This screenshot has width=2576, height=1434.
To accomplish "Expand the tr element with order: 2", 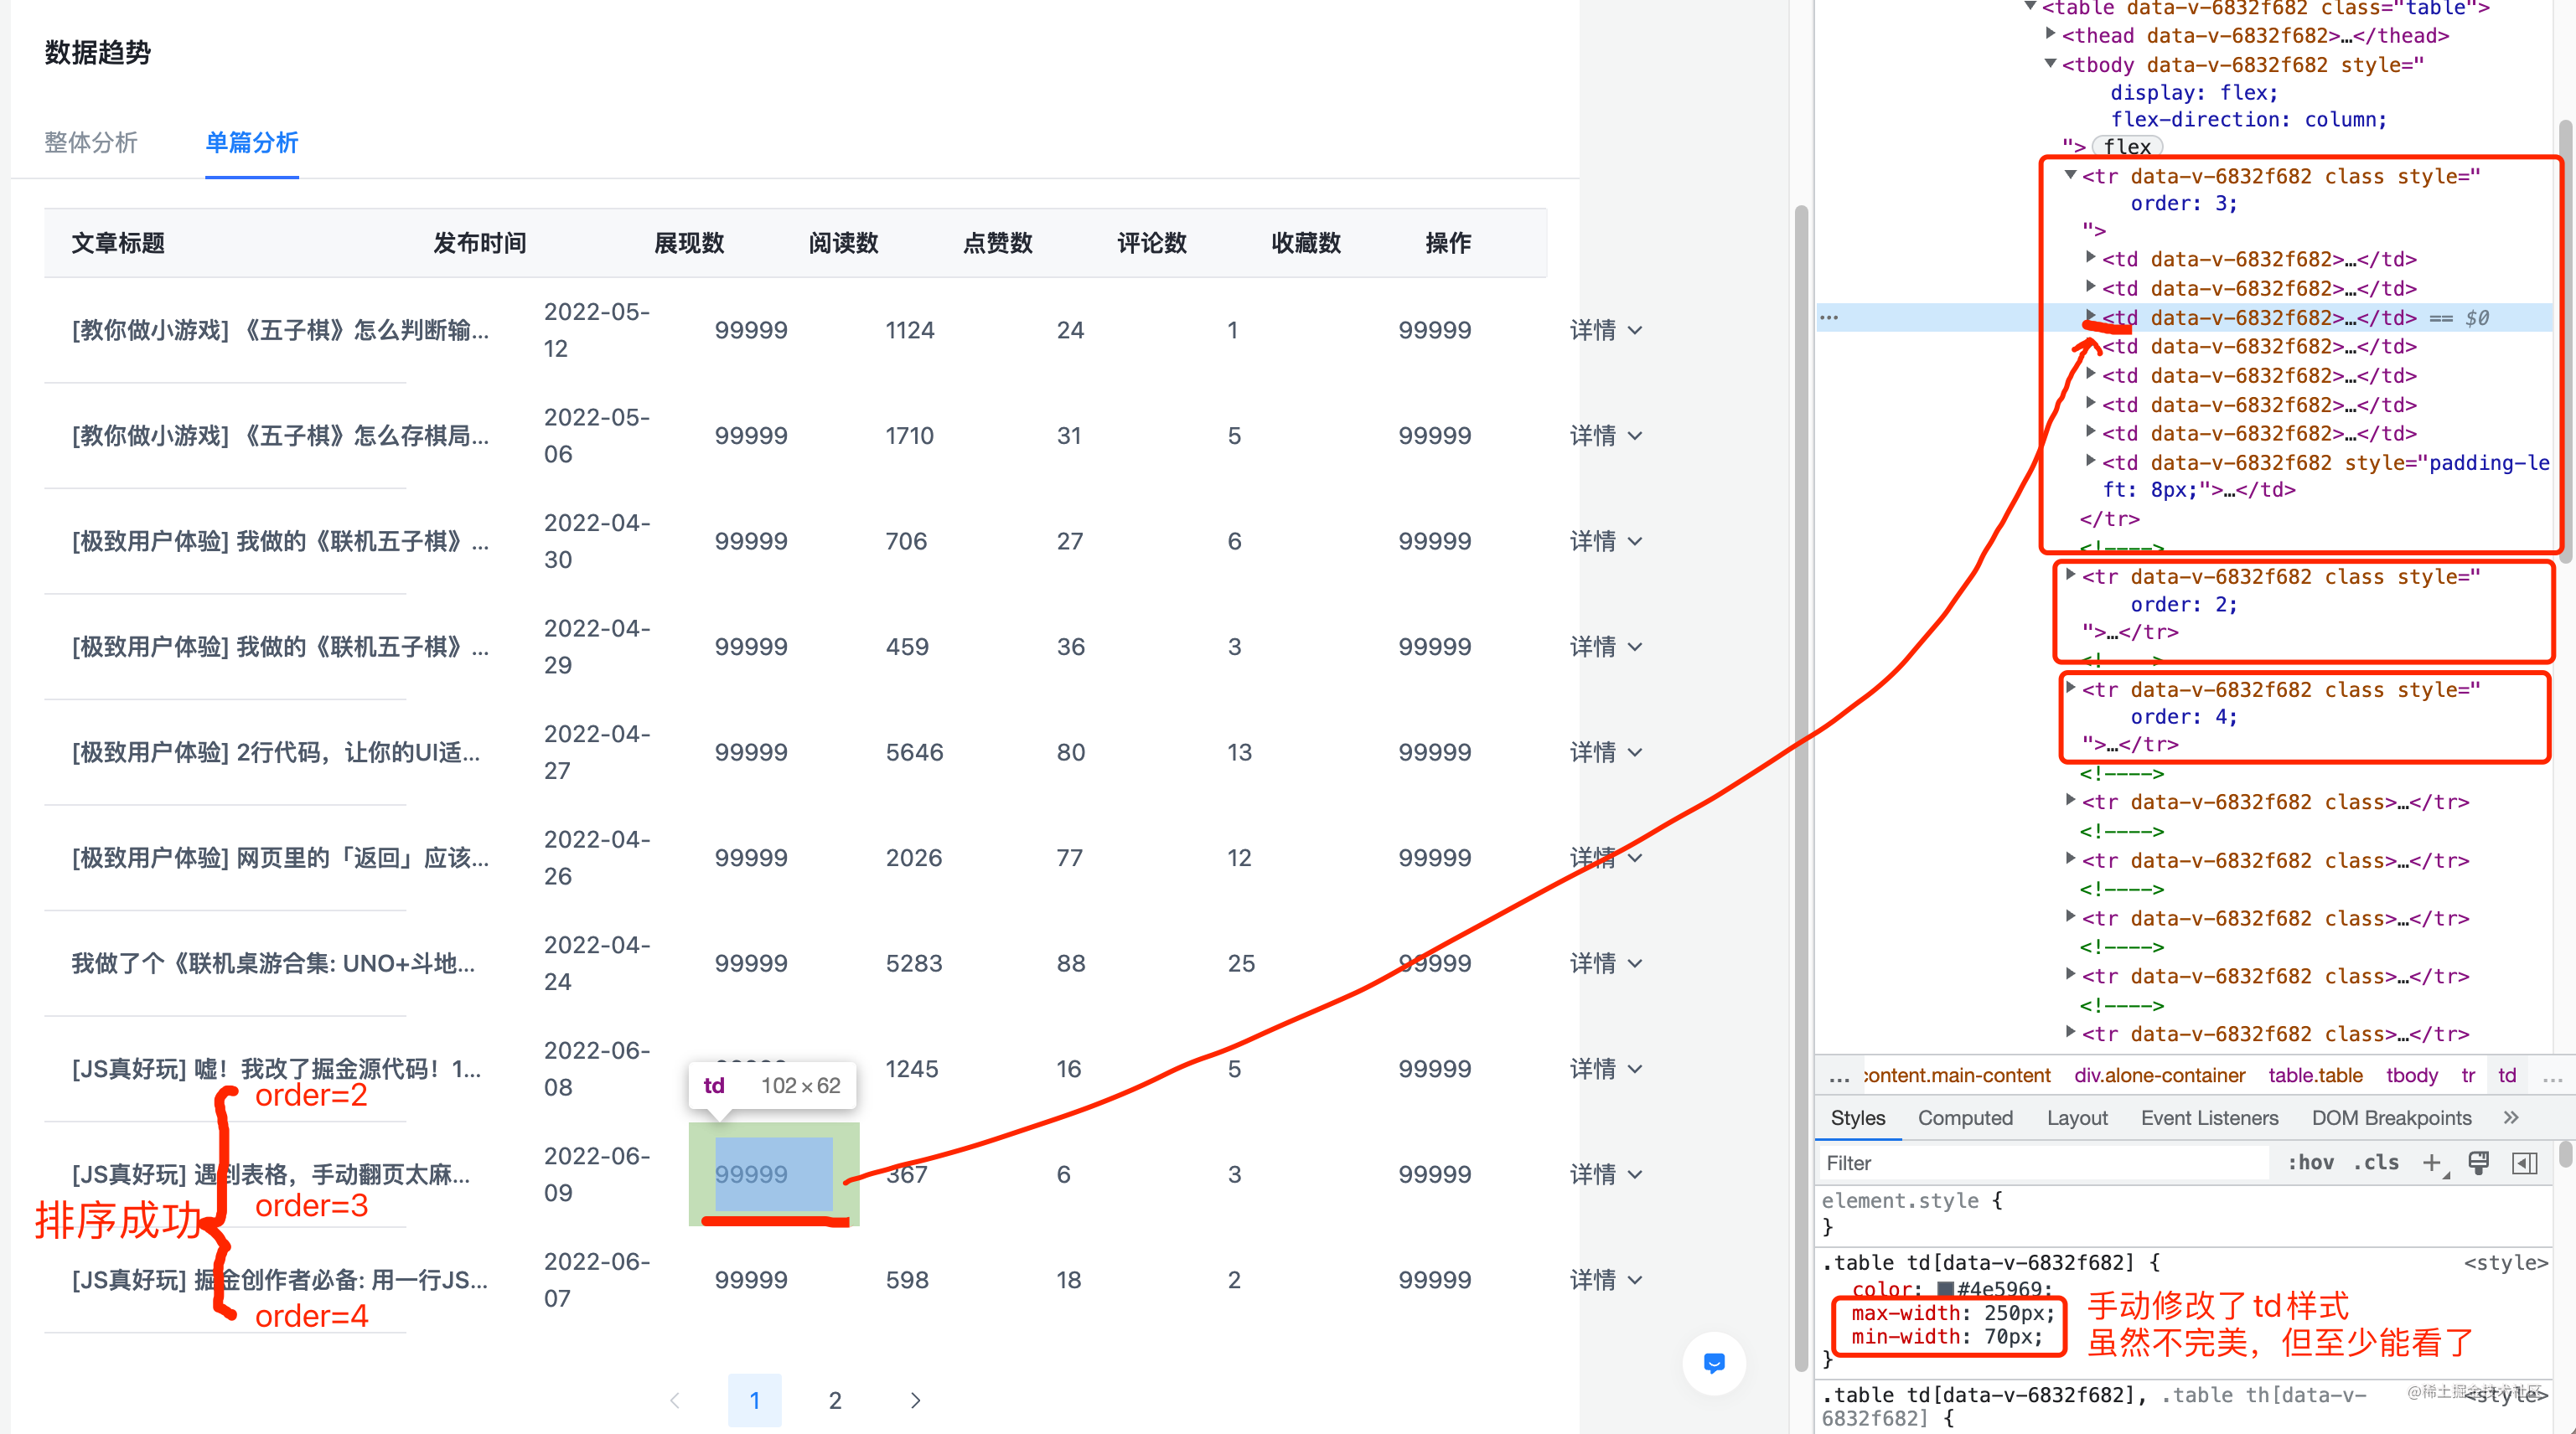I will point(2070,576).
